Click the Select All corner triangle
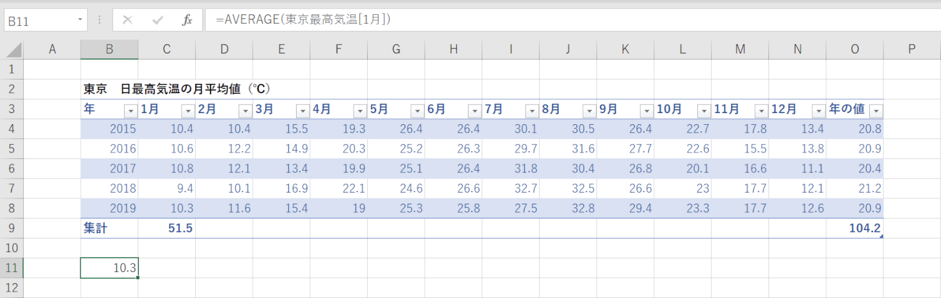 (x=12, y=50)
